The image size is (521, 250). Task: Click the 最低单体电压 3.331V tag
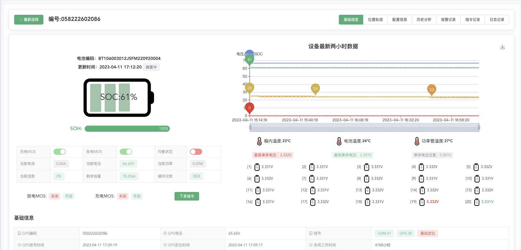tap(353, 155)
